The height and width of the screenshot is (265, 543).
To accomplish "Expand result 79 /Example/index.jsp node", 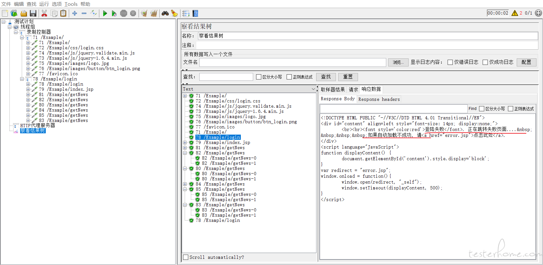I will [185, 142].
